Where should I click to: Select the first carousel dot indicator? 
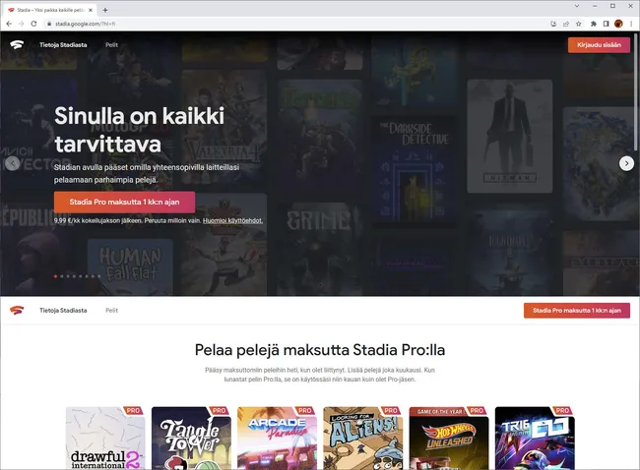(x=55, y=276)
